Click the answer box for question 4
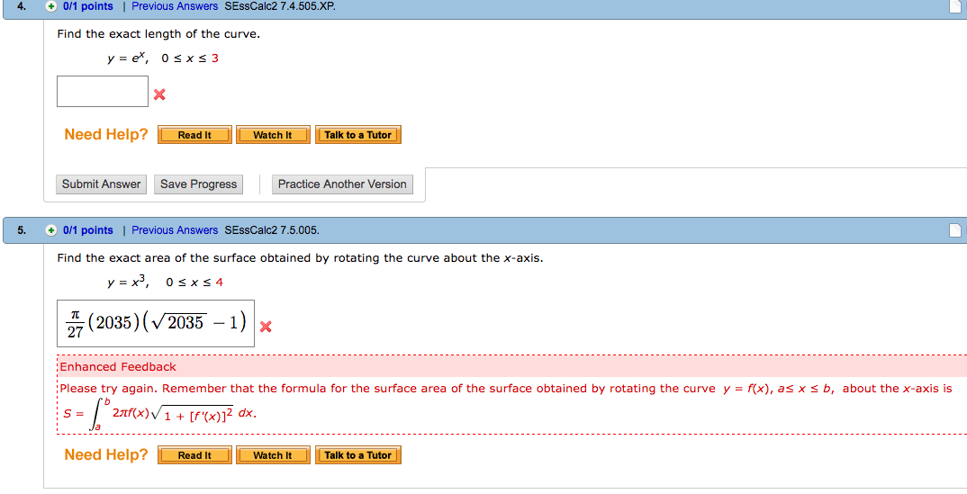Screen dimensions: 967x494 point(103,91)
